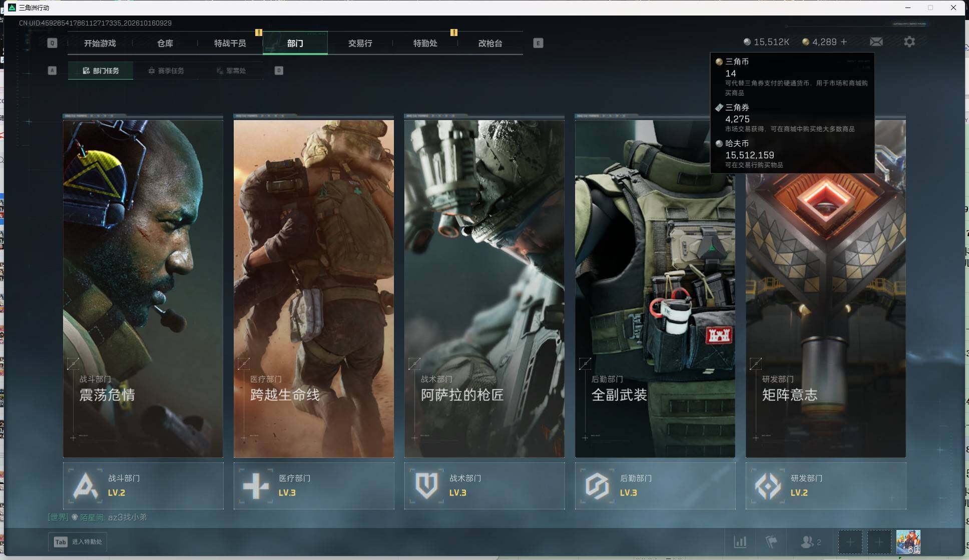
Task: Click the R&D department diamond emblem
Action: pyautogui.click(x=768, y=486)
